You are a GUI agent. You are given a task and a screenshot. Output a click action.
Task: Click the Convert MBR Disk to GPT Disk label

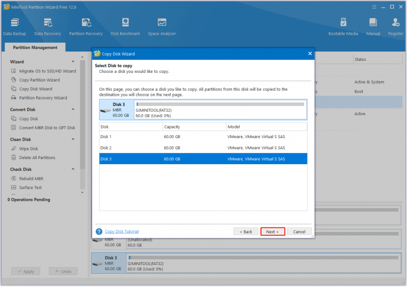(47, 127)
